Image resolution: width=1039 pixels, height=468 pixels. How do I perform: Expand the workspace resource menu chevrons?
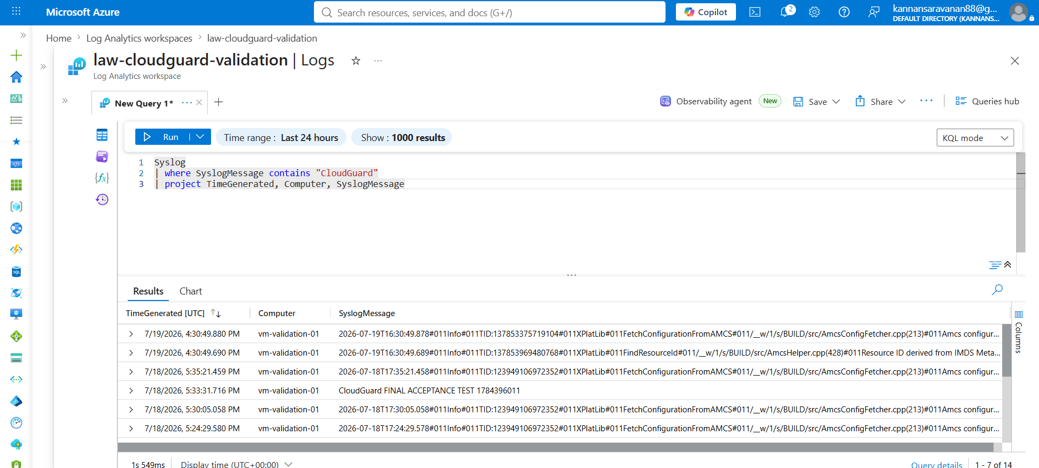point(43,66)
